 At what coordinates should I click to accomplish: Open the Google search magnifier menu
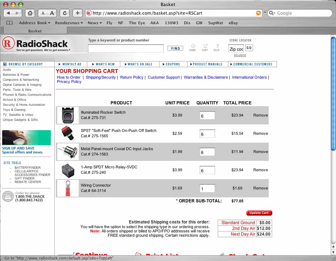click(x=272, y=13)
